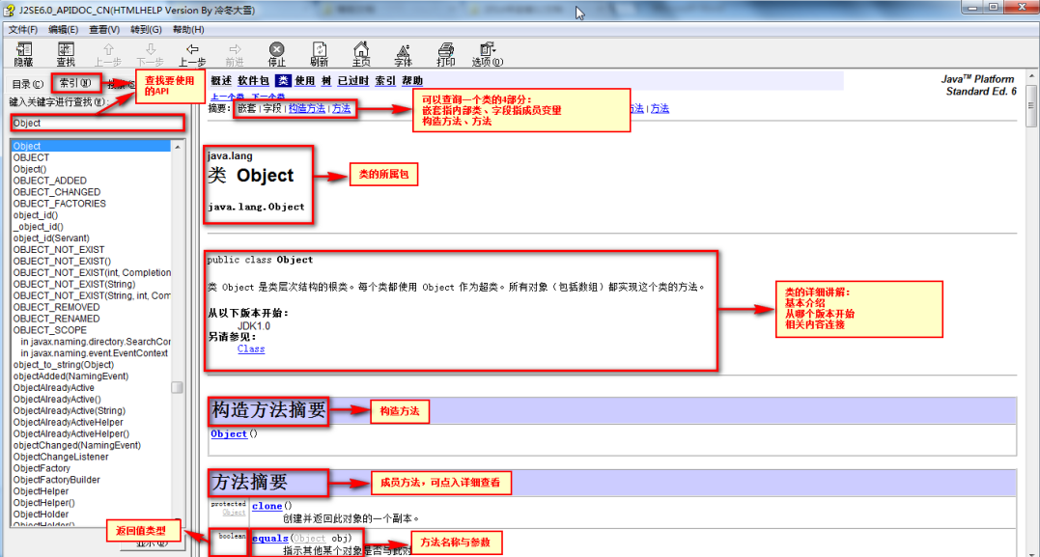This screenshot has height=557, width=1040.
Task: Select ObjectAlreadyActiveHelper index entry
Action: (x=68, y=422)
